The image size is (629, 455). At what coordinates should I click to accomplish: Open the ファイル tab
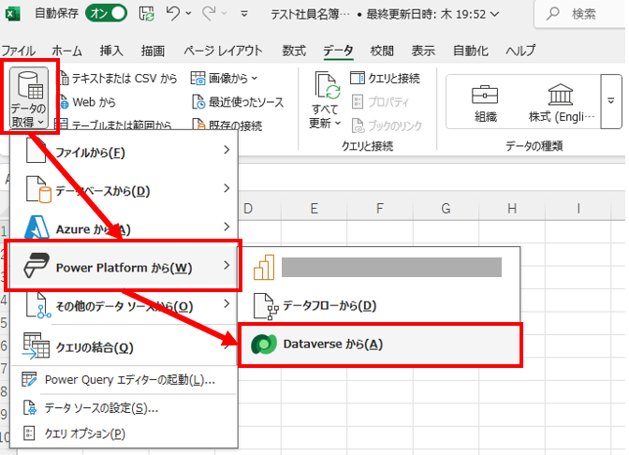pyautogui.click(x=19, y=51)
